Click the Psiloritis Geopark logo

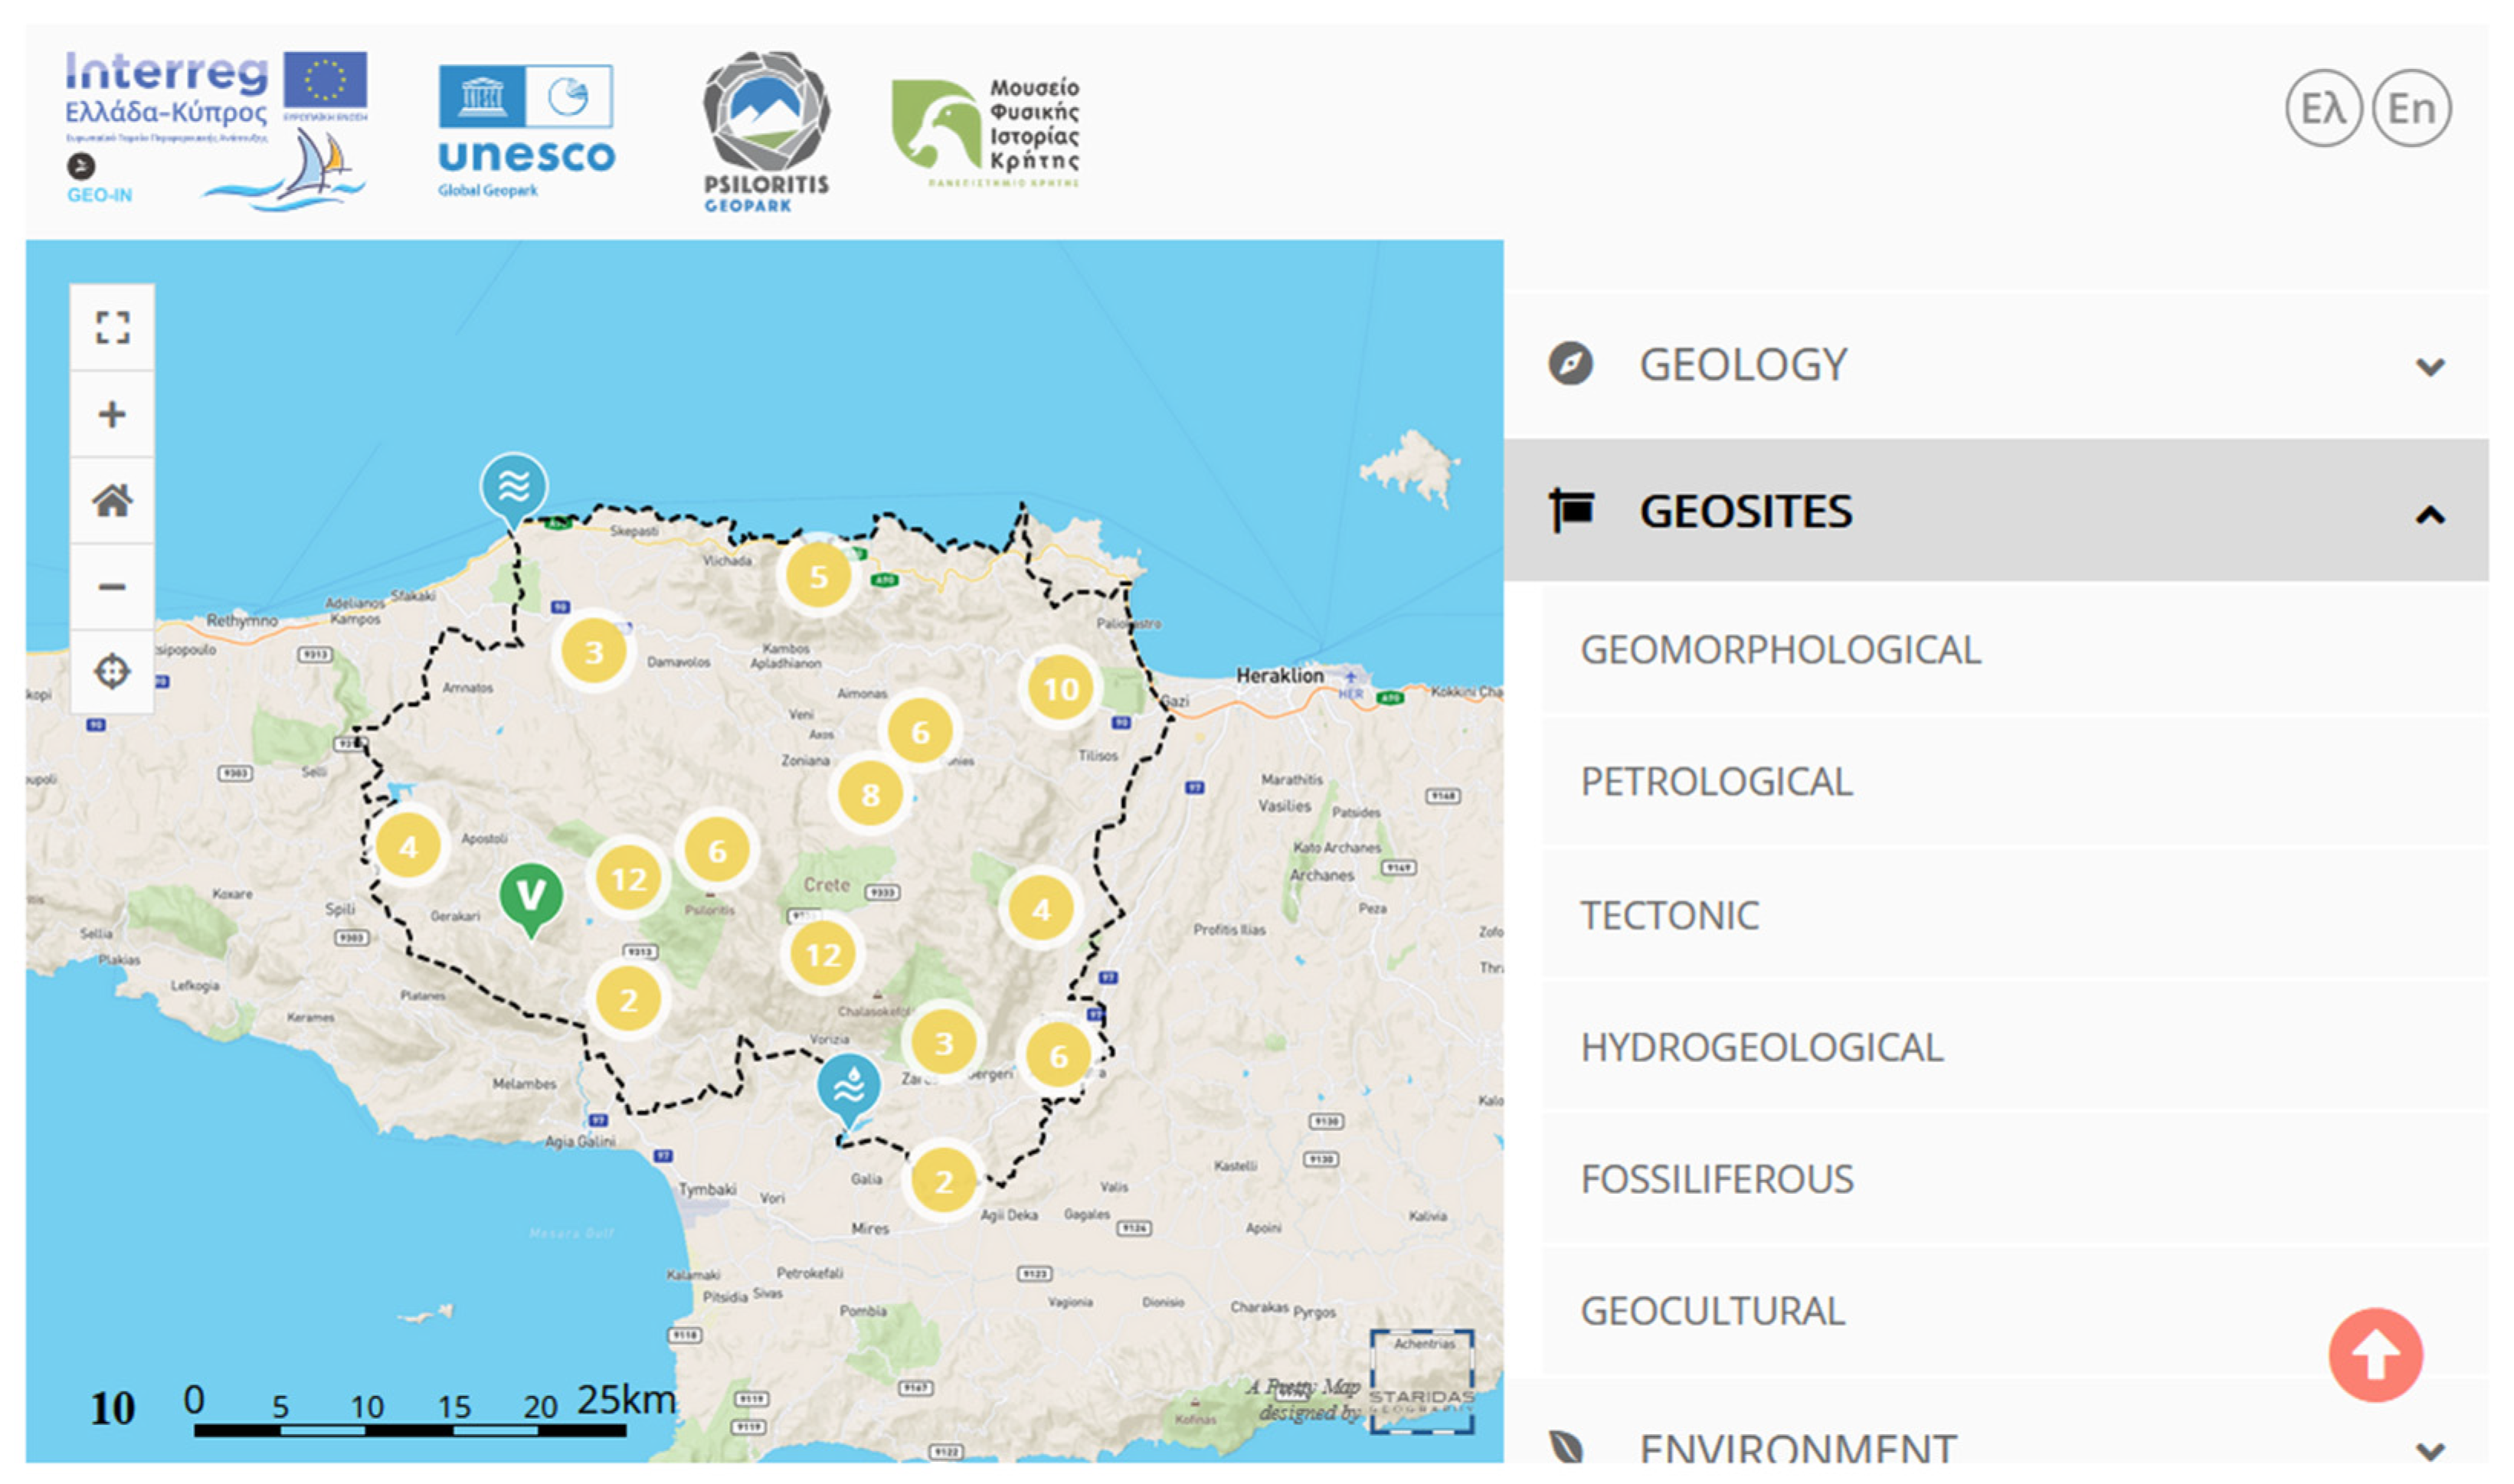tap(765, 130)
